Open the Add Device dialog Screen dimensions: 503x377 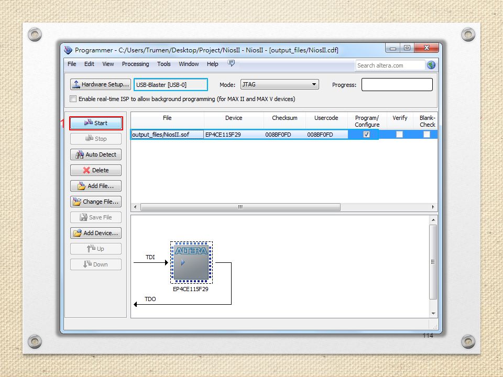pos(96,233)
